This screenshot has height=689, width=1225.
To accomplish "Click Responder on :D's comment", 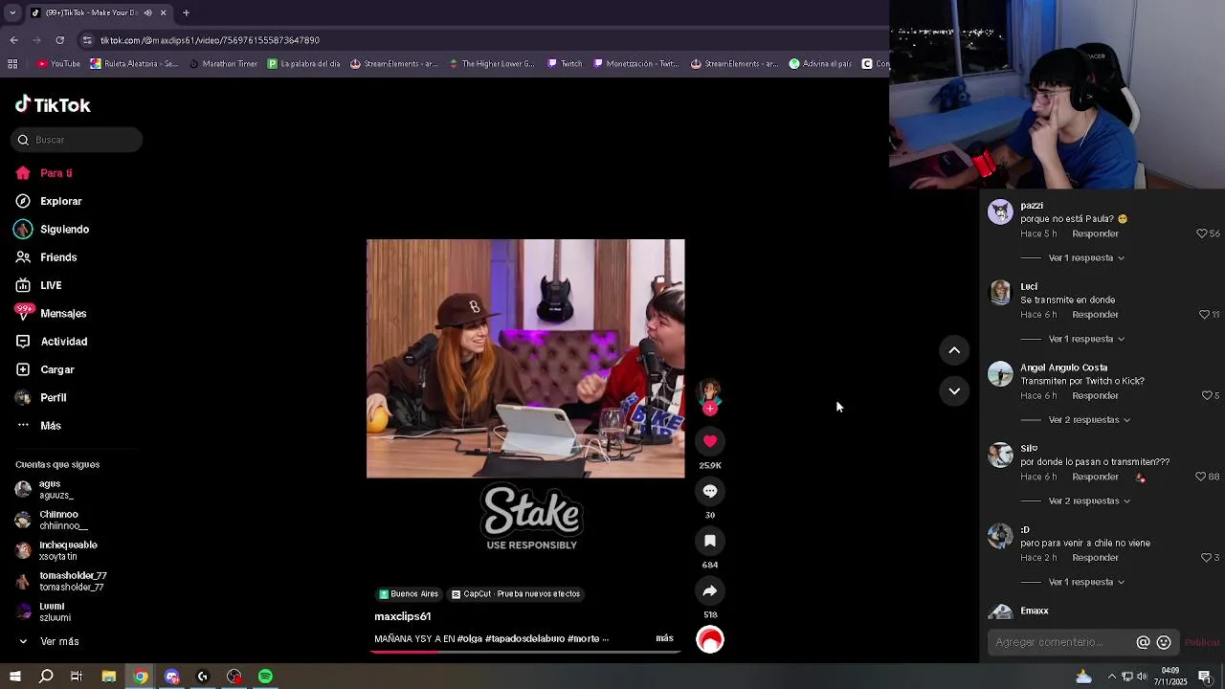I will click(x=1095, y=558).
